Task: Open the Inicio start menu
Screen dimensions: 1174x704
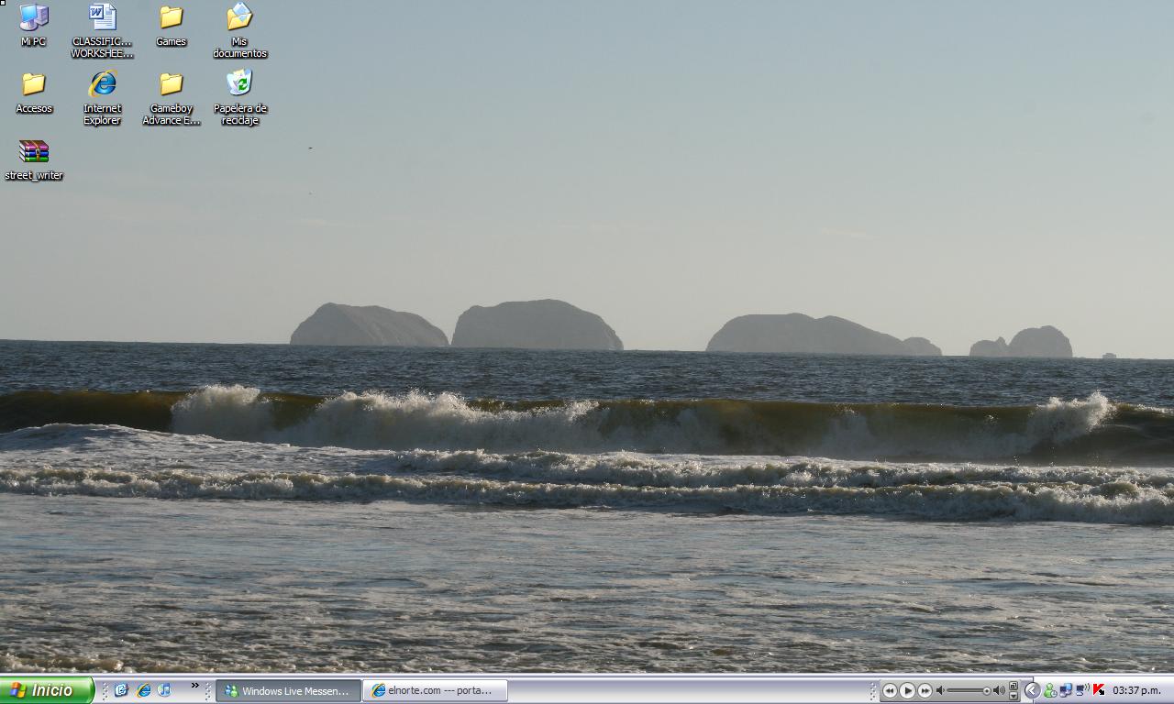Action: click(x=47, y=690)
